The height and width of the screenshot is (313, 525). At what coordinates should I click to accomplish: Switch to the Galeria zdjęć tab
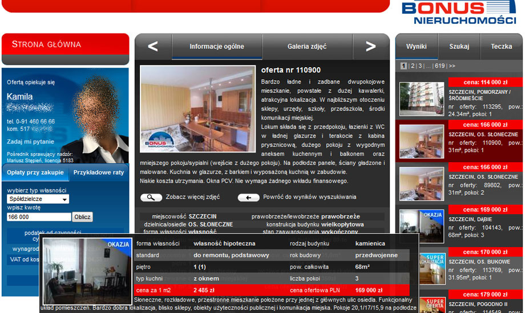pos(307,47)
